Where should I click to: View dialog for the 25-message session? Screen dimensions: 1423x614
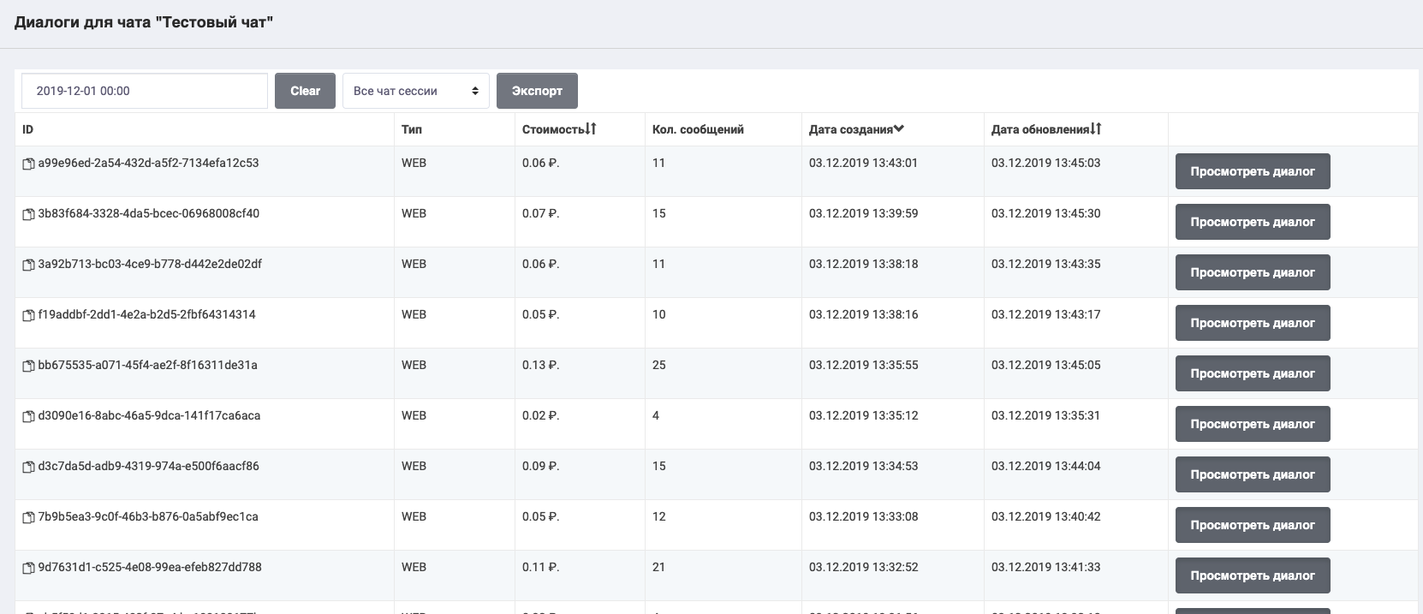click(x=1252, y=373)
